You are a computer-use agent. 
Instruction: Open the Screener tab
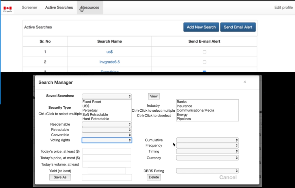29,8
